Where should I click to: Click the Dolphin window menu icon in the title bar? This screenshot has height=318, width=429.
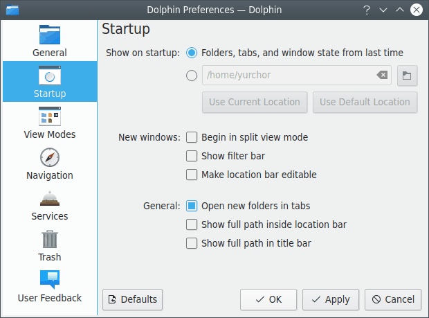[12, 10]
